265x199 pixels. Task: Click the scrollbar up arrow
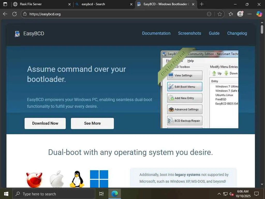[262, 22]
